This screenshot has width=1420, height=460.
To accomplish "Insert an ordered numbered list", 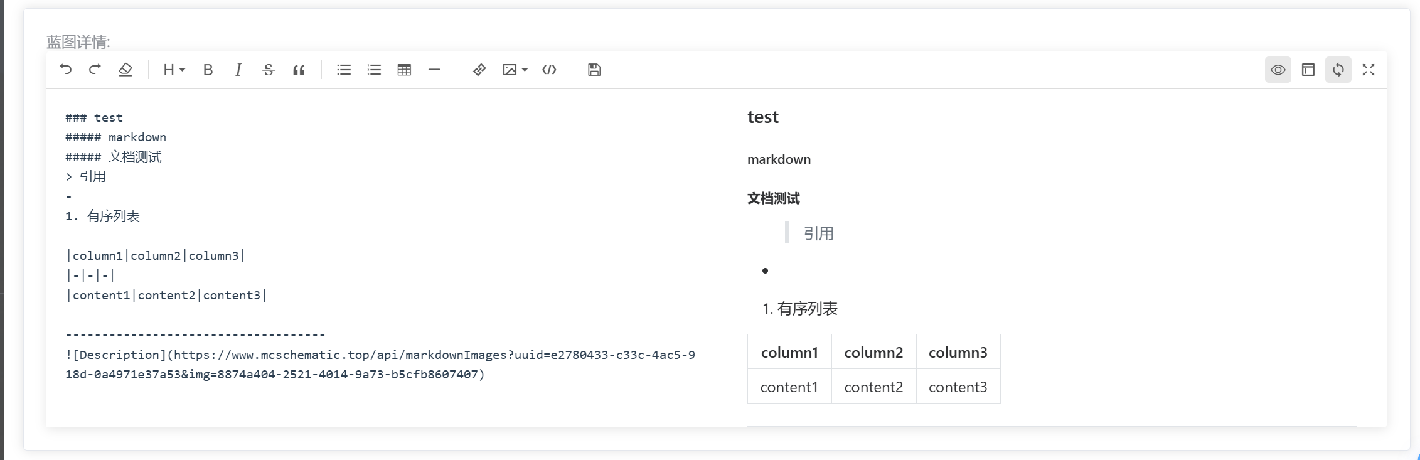I will click(374, 70).
